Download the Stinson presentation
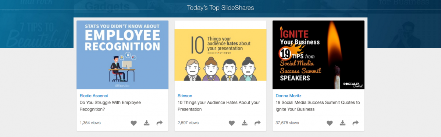This screenshot has height=137, width=441. pos(245,123)
